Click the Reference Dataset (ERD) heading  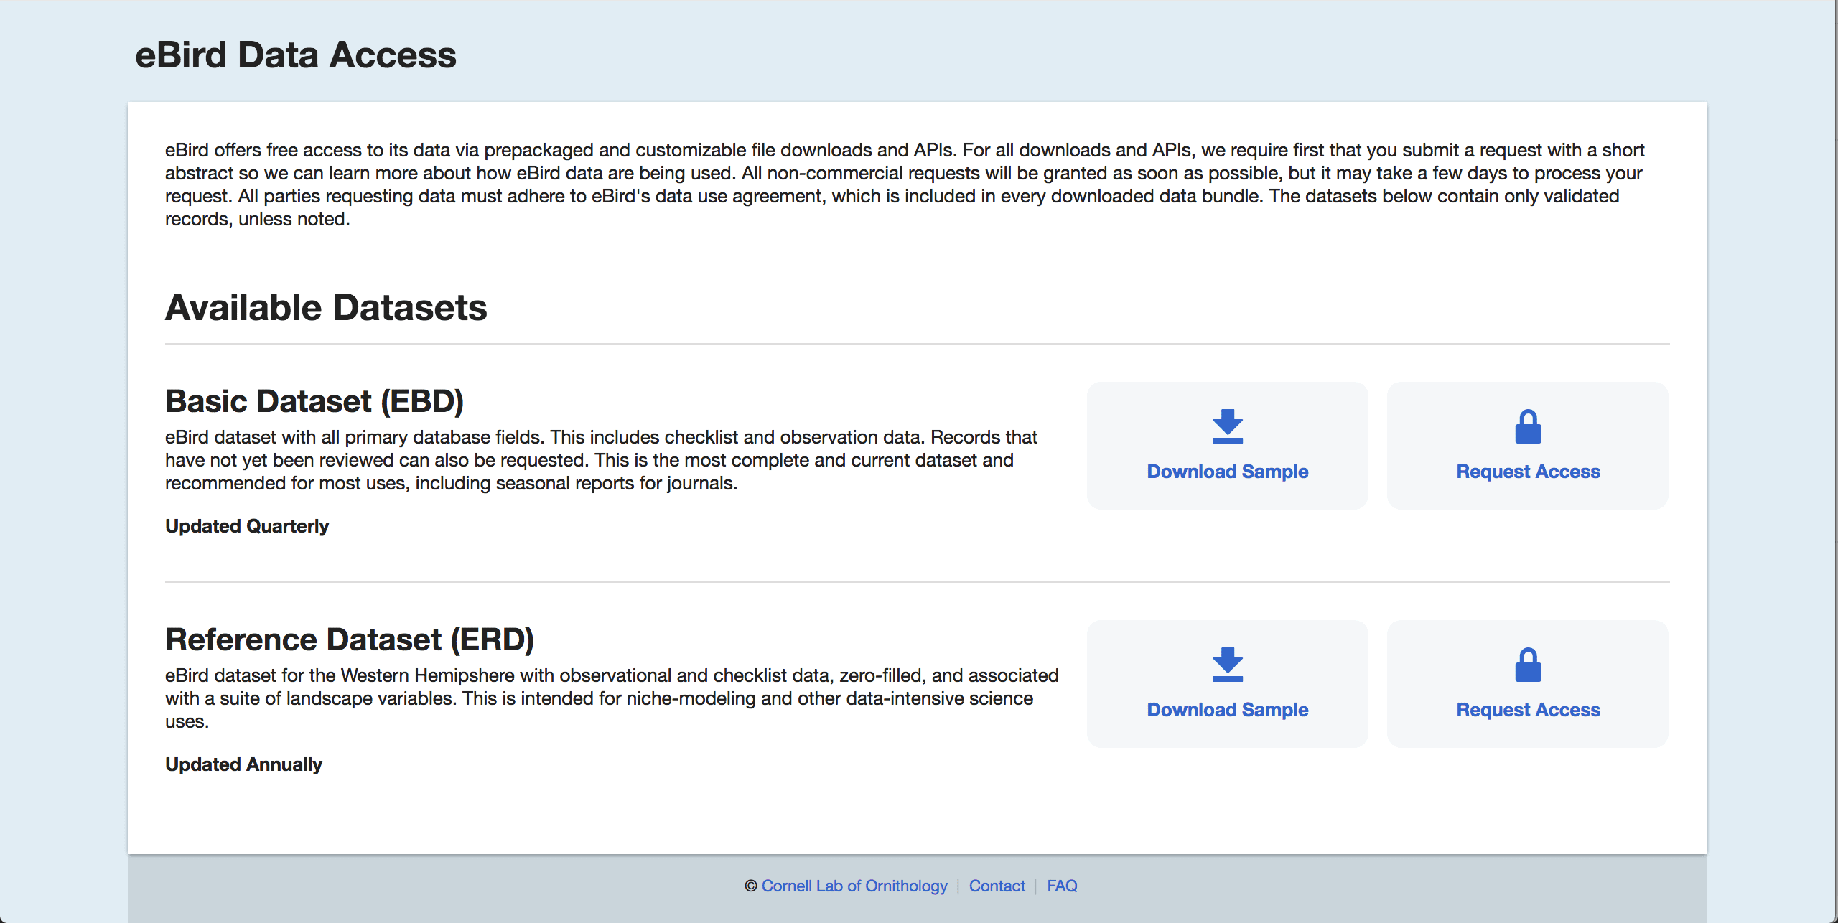tap(350, 639)
